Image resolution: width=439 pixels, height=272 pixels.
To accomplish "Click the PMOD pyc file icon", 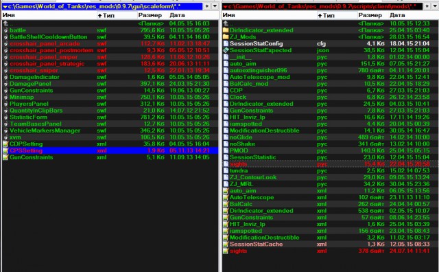I will [226, 151].
